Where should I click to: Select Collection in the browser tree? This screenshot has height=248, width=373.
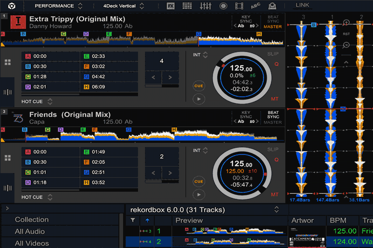point(32,220)
